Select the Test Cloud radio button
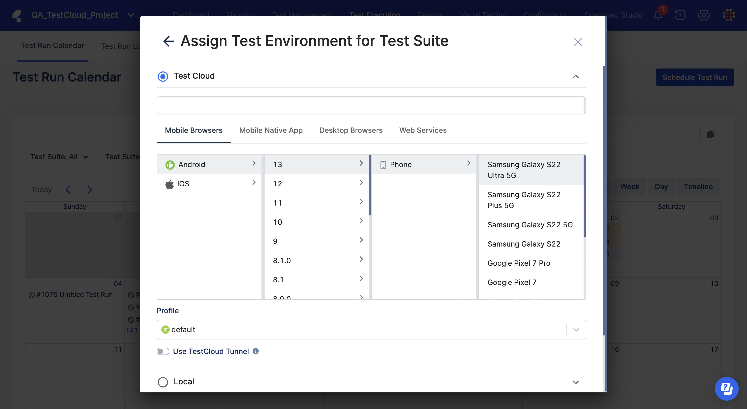The image size is (747, 409). click(x=163, y=76)
